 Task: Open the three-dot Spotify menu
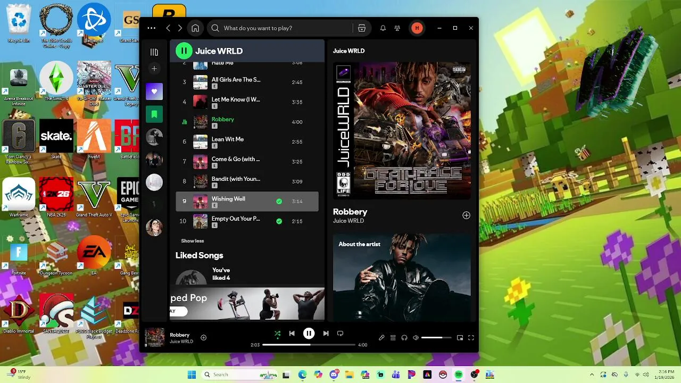click(152, 28)
